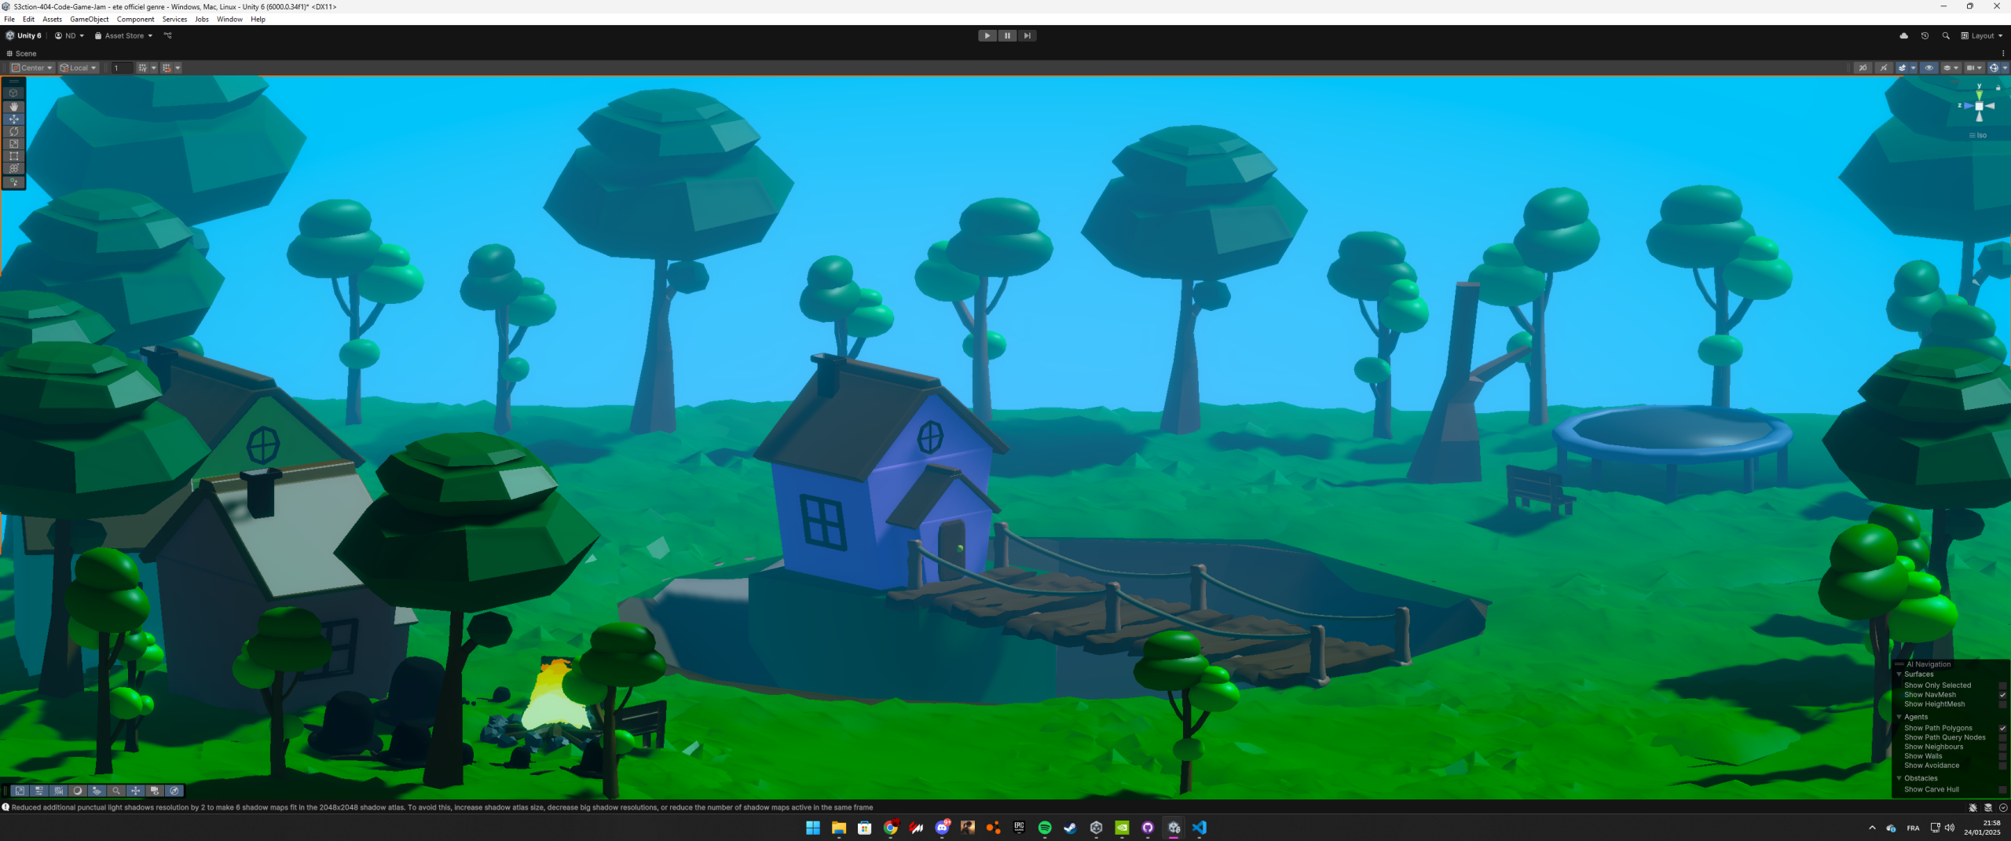Open the Undo History icon
The image size is (2011, 841).
(x=1925, y=35)
